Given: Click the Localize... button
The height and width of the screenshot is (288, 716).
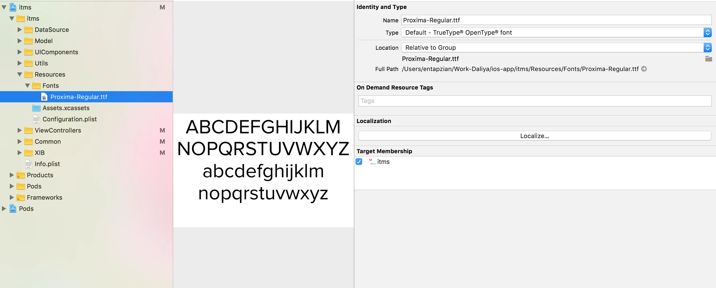Looking at the screenshot, I should pos(535,136).
